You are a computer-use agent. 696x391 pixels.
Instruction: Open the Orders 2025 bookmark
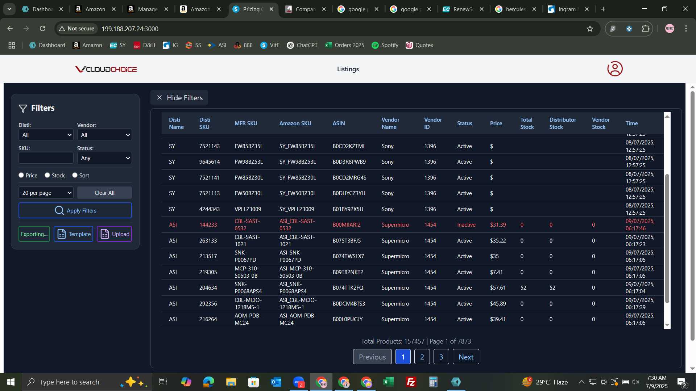pyautogui.click(x=344, y=45)
